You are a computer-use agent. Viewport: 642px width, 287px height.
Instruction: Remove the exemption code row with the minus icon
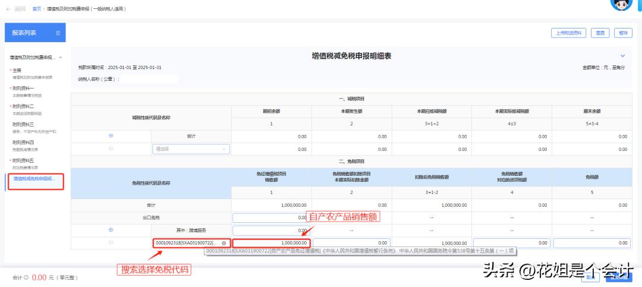[111, 243]
